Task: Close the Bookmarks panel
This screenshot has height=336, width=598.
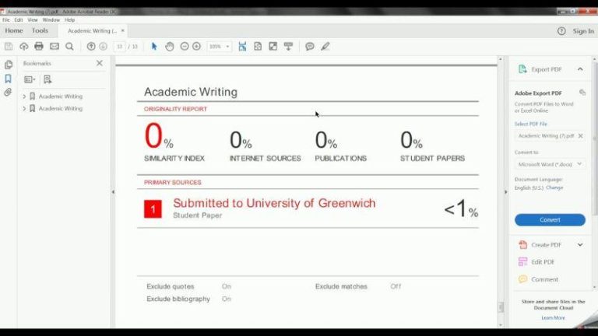Action: coord(100,63)
